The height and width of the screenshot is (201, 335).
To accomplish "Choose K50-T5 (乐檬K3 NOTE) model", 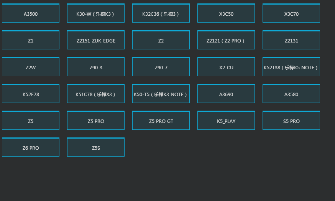I will pos(161,94).
